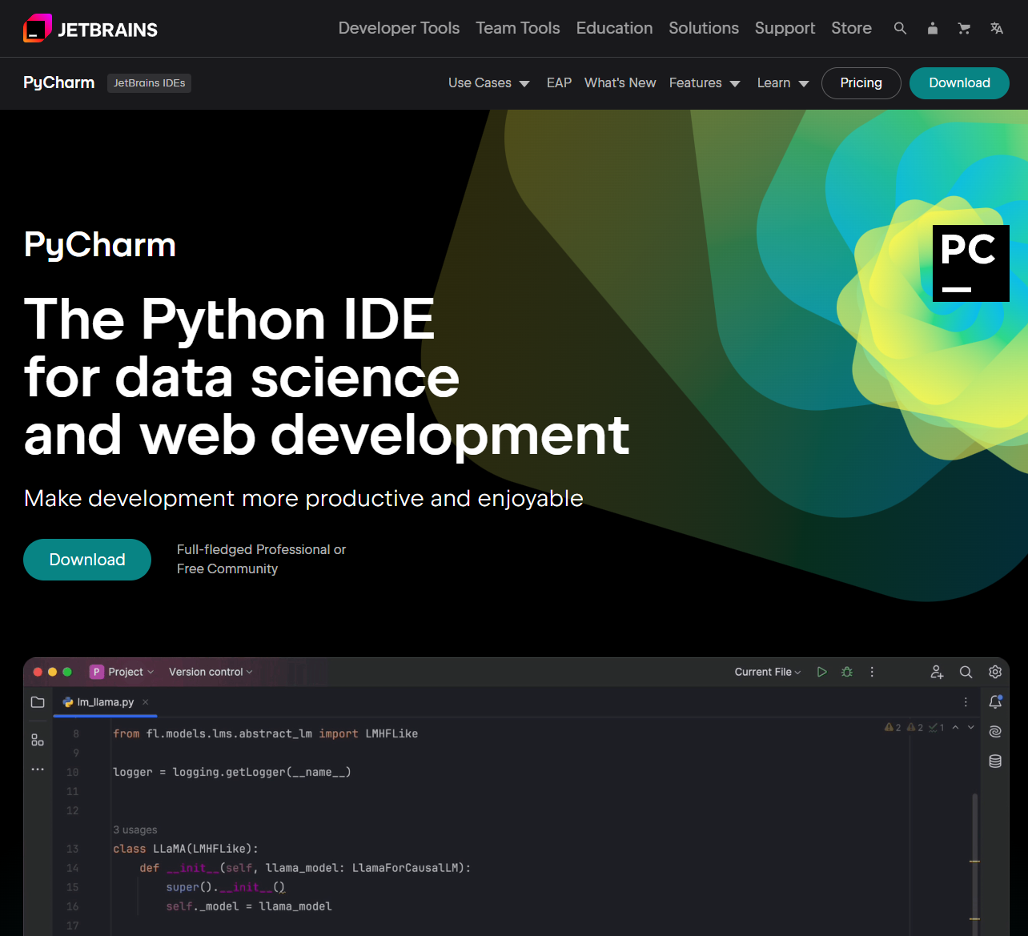Screen dimensions: 1028x936
Task: Open the EAP link
Action: (559, 83)
